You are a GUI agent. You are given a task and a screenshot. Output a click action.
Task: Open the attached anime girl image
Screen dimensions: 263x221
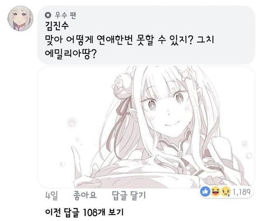tap(146, 127)
